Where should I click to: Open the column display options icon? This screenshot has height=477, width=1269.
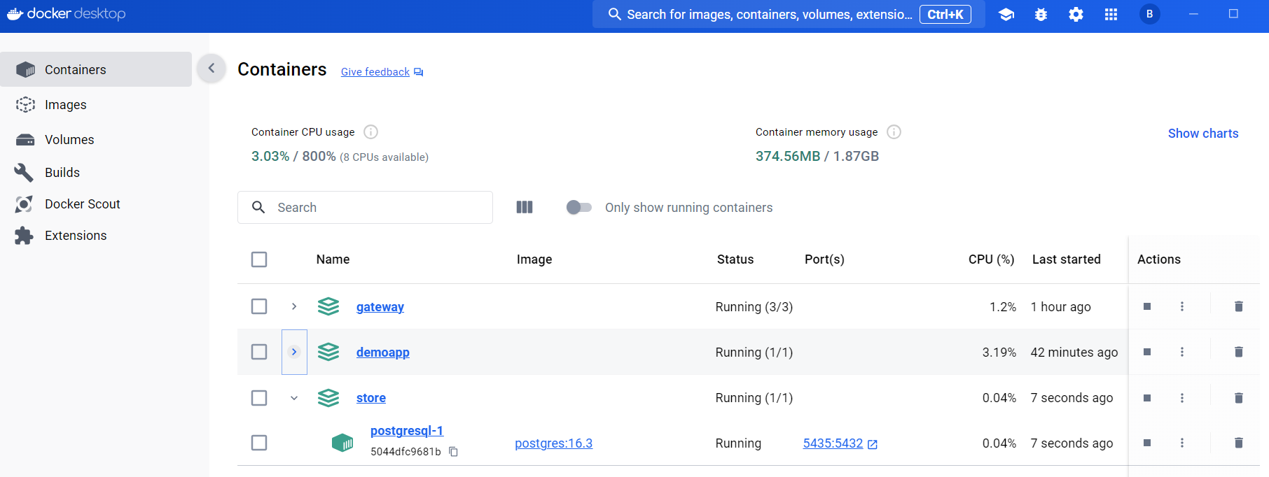pos(525,207)
